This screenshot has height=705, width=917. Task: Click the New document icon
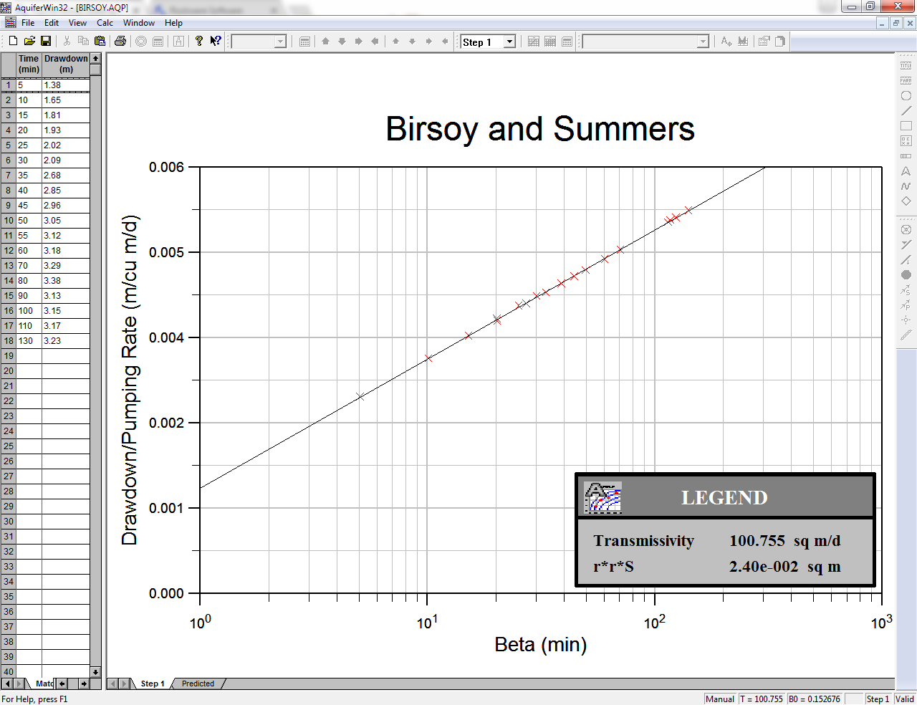coord(13,42)
